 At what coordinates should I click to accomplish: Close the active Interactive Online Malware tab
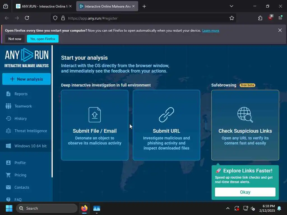coord(133,6)
